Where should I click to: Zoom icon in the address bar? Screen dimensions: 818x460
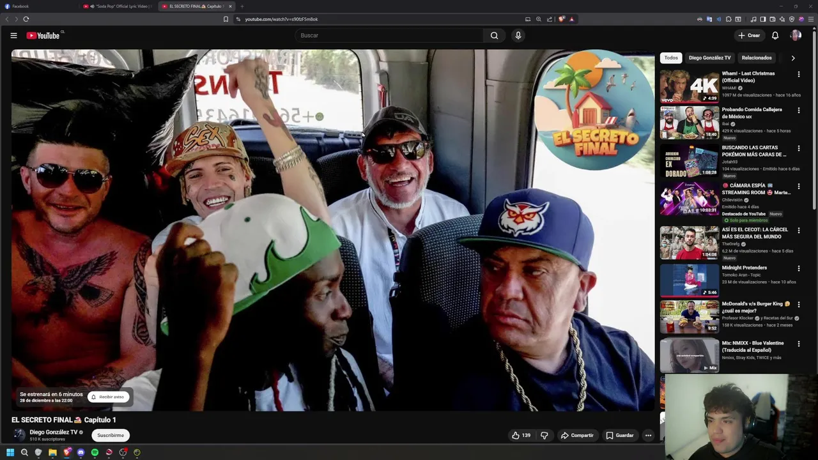tap(539, 19)
